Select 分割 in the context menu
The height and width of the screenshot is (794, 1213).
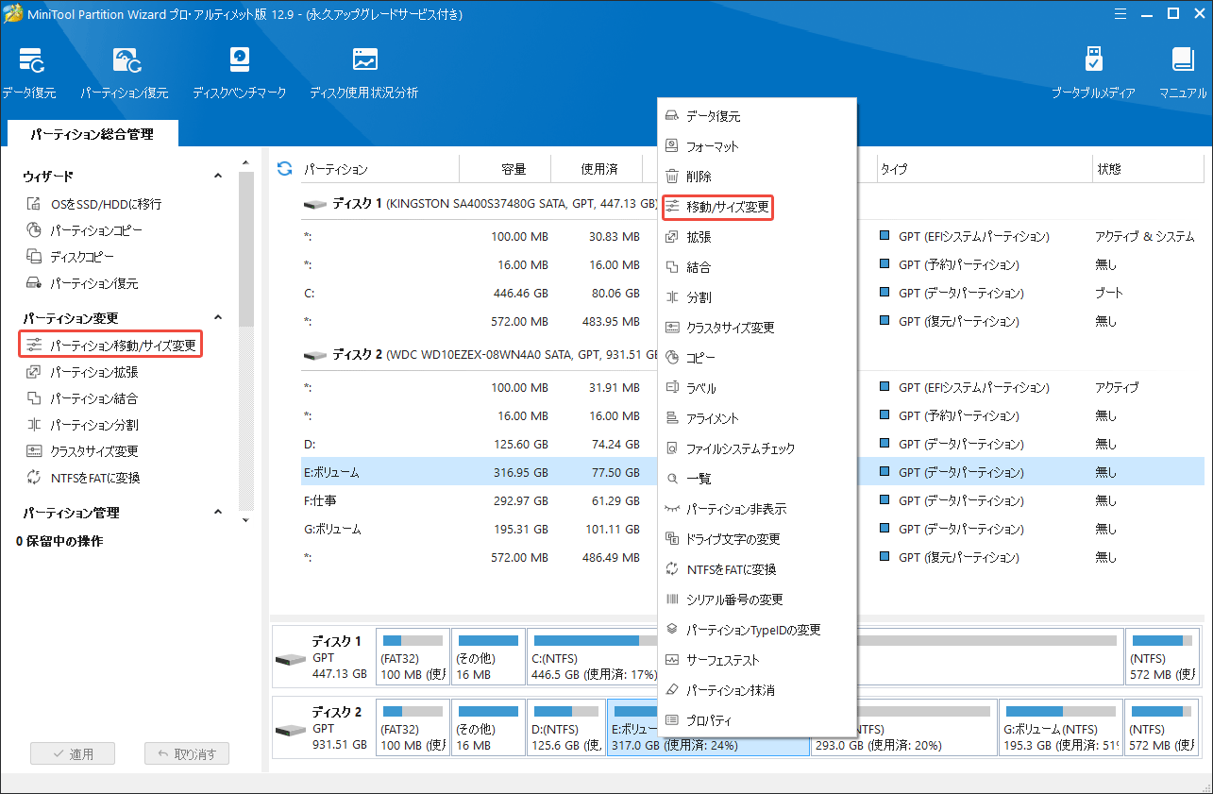pos(757,297)
